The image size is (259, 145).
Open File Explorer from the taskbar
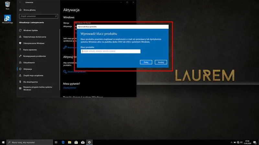click(x=70, y=142)
